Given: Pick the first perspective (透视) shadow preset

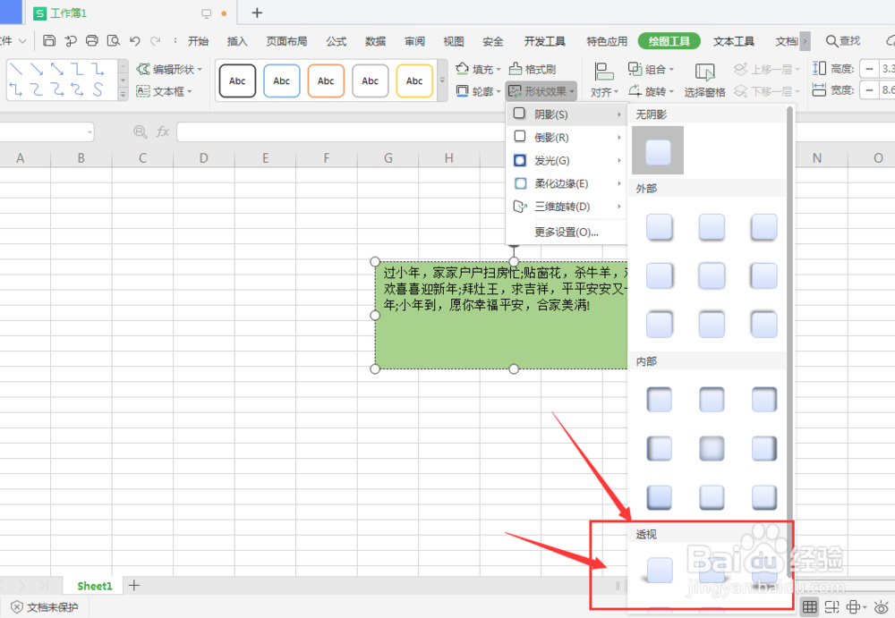Looking at the screenshot, I should click(x=660, y=571).
